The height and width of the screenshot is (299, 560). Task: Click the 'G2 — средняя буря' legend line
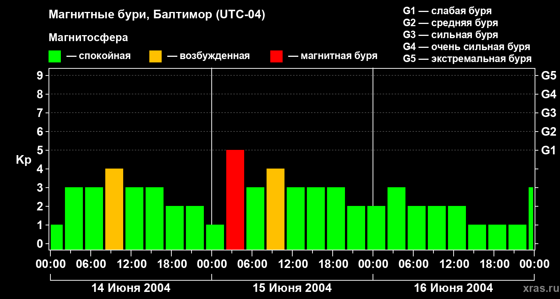[x=451, y=23]
